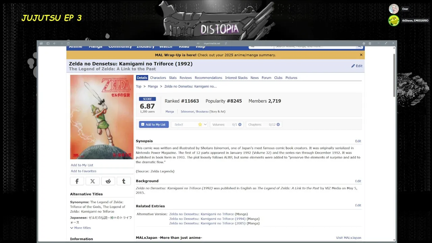Open the browser workspaces icon at toolbar start

pyautogui.click(x=41, y=43)
